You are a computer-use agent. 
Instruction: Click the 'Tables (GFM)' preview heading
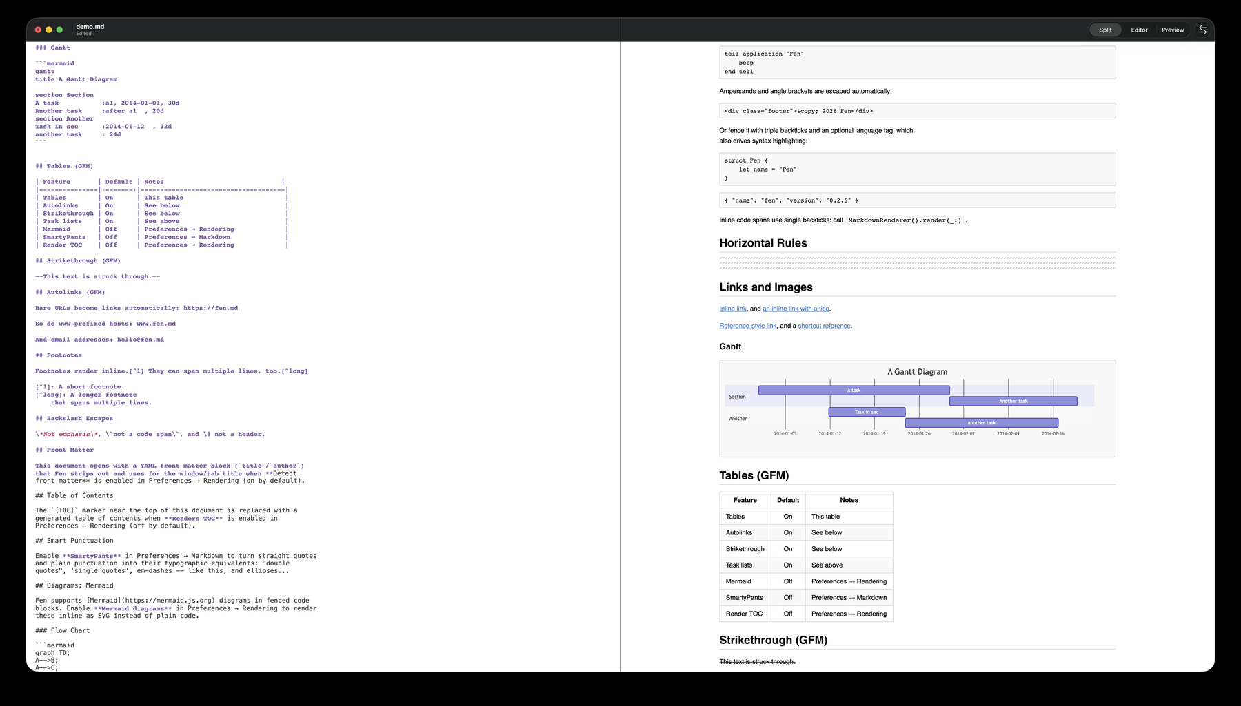pyautogui.click(x=754, y=475)
